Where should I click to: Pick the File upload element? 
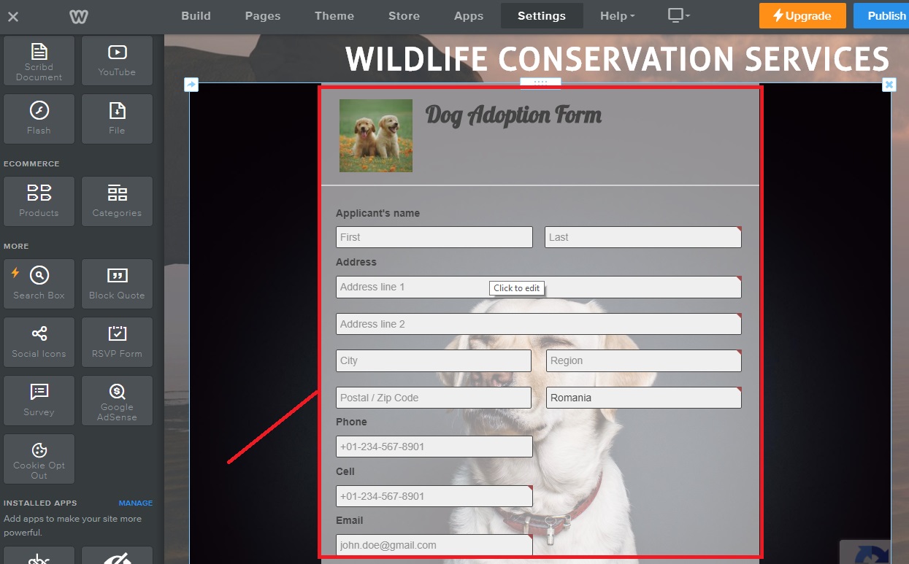(117, 119)
